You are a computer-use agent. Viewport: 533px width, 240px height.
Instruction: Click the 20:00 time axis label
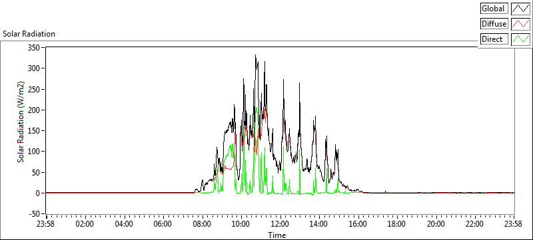pos(436,224)
